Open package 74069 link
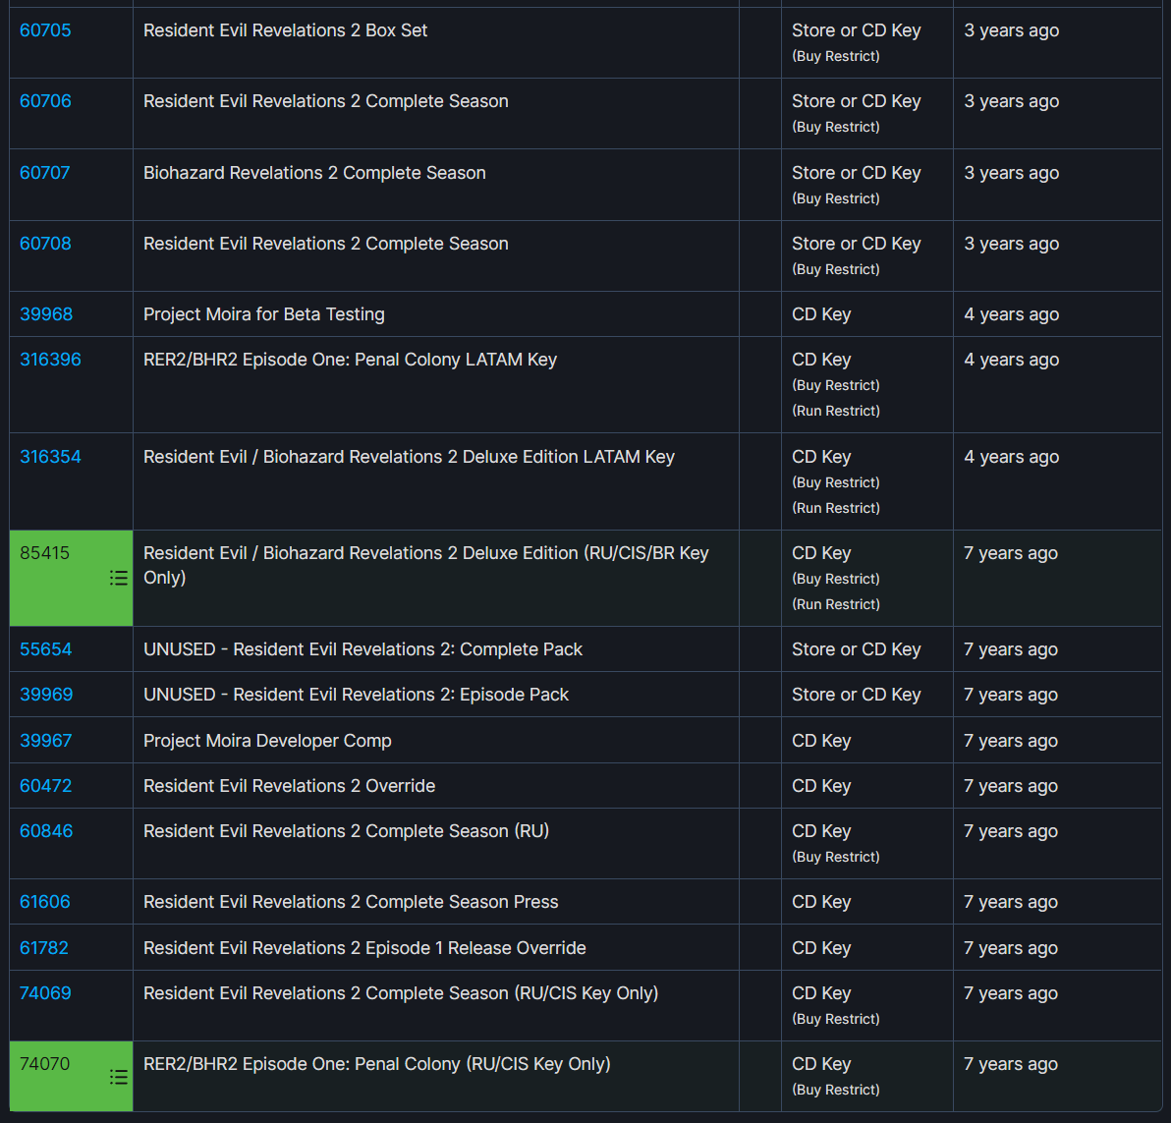The image size is (1171, 1123). click(45, 993)
